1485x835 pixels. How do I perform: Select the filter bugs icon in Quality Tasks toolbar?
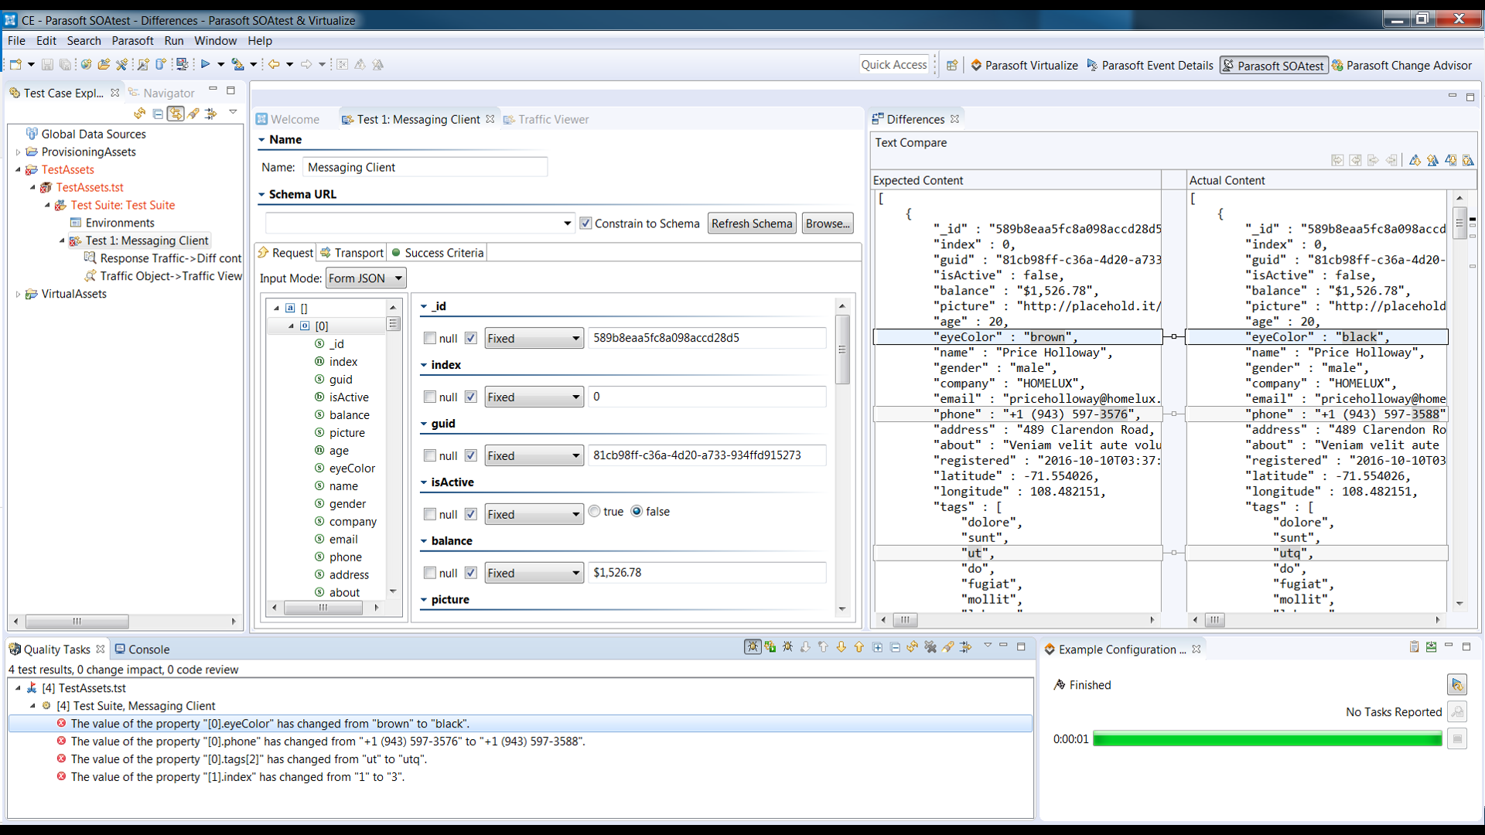point(753,647)
